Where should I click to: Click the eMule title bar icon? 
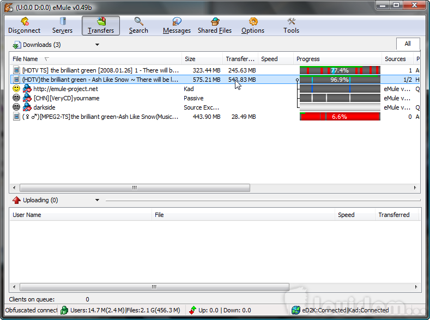point(9,7)
